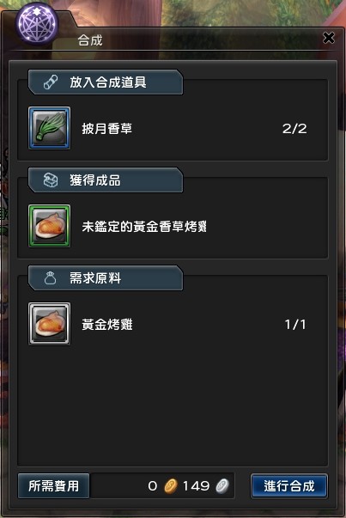Click the treasure chest icon beside 獲得成品

[x=51, y=180]
